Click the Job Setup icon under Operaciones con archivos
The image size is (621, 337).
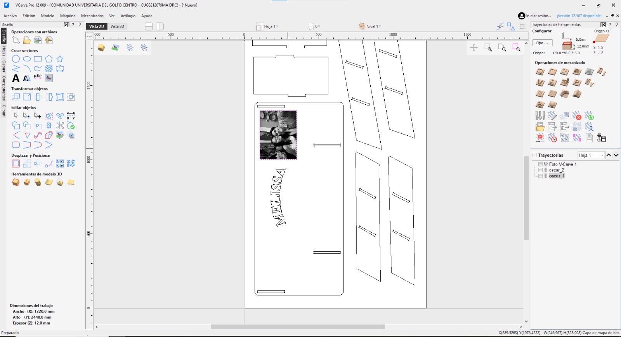16,40
